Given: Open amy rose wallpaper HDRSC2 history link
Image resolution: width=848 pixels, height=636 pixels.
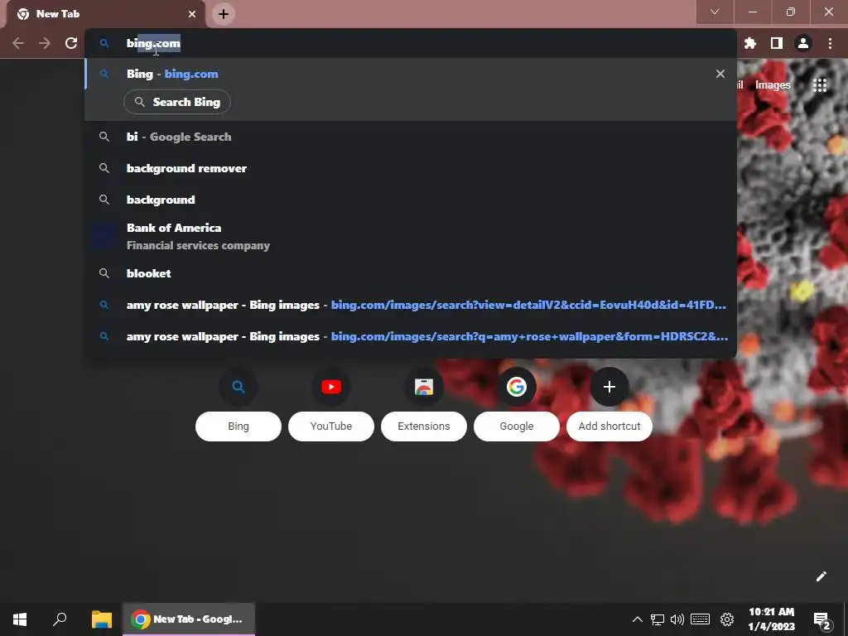Looking at the screenshot, I should (x=411, y=336).
